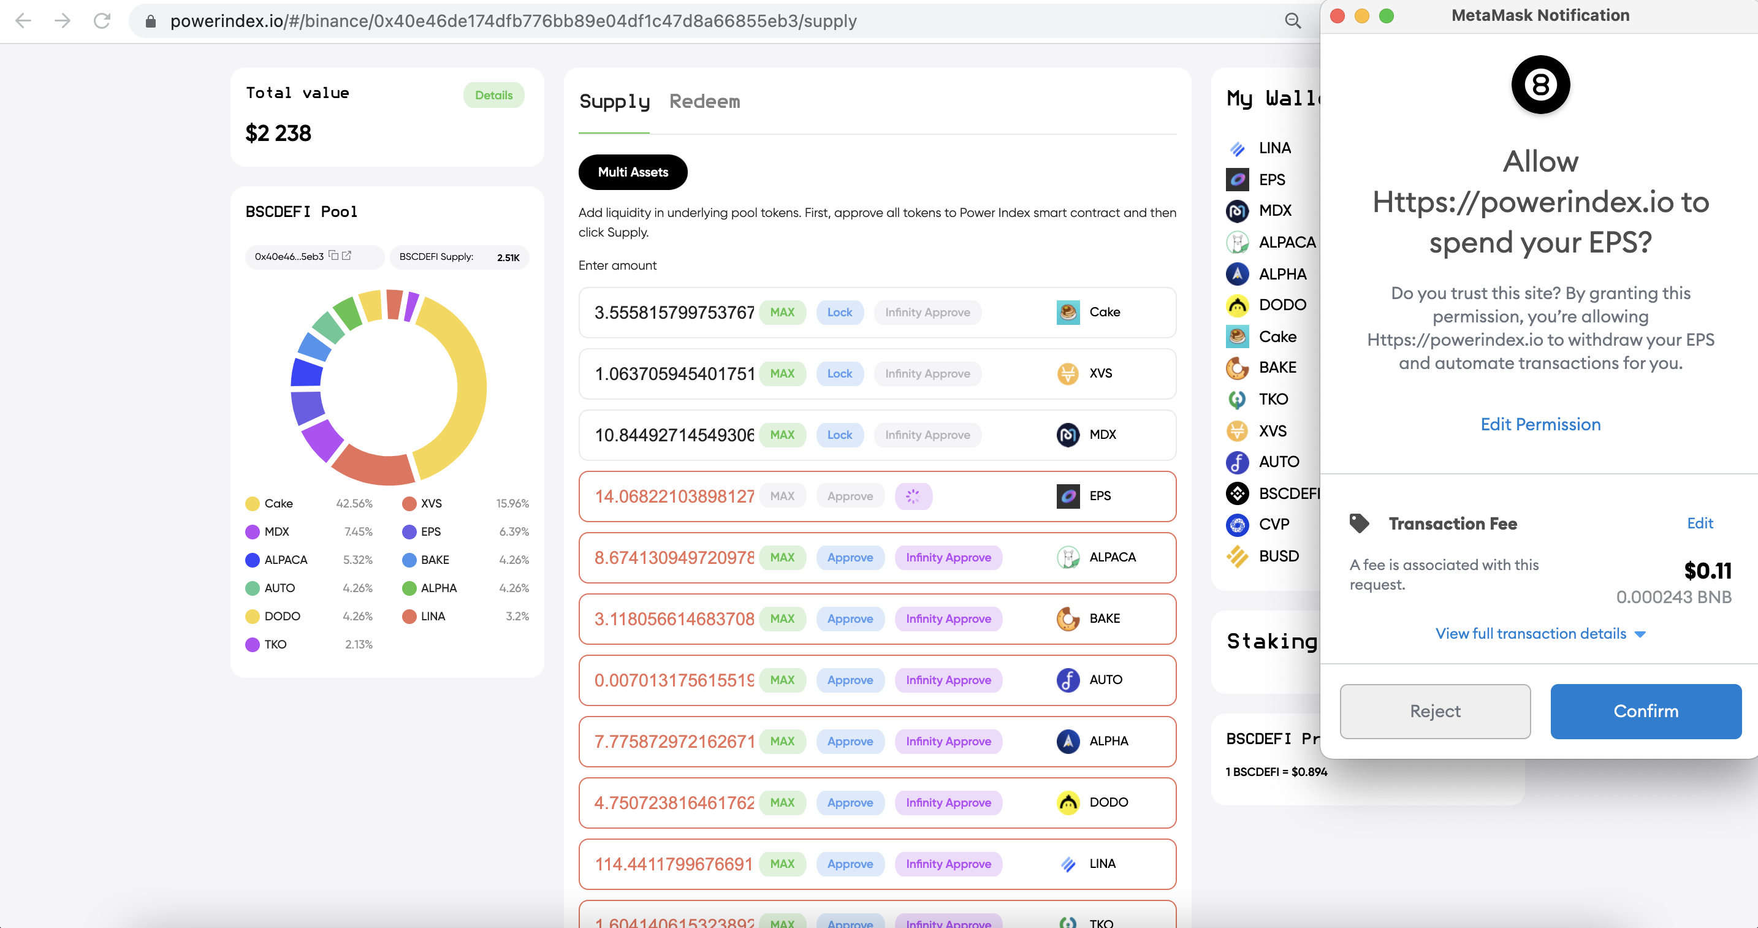Approve the AUTO token
Screen dimensions: 1758x928
[850, 680]
